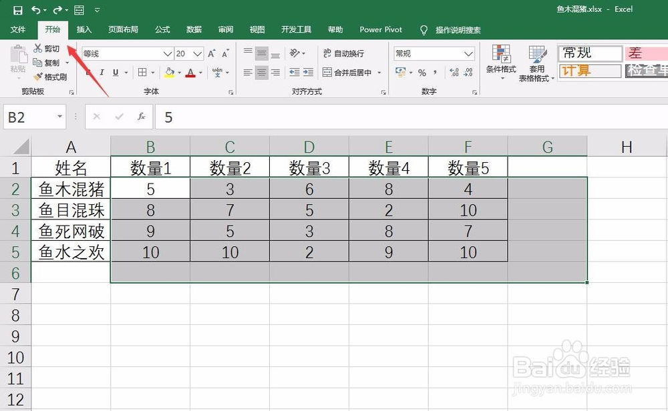Click the Copy (复制) icon

click(37, 63)
